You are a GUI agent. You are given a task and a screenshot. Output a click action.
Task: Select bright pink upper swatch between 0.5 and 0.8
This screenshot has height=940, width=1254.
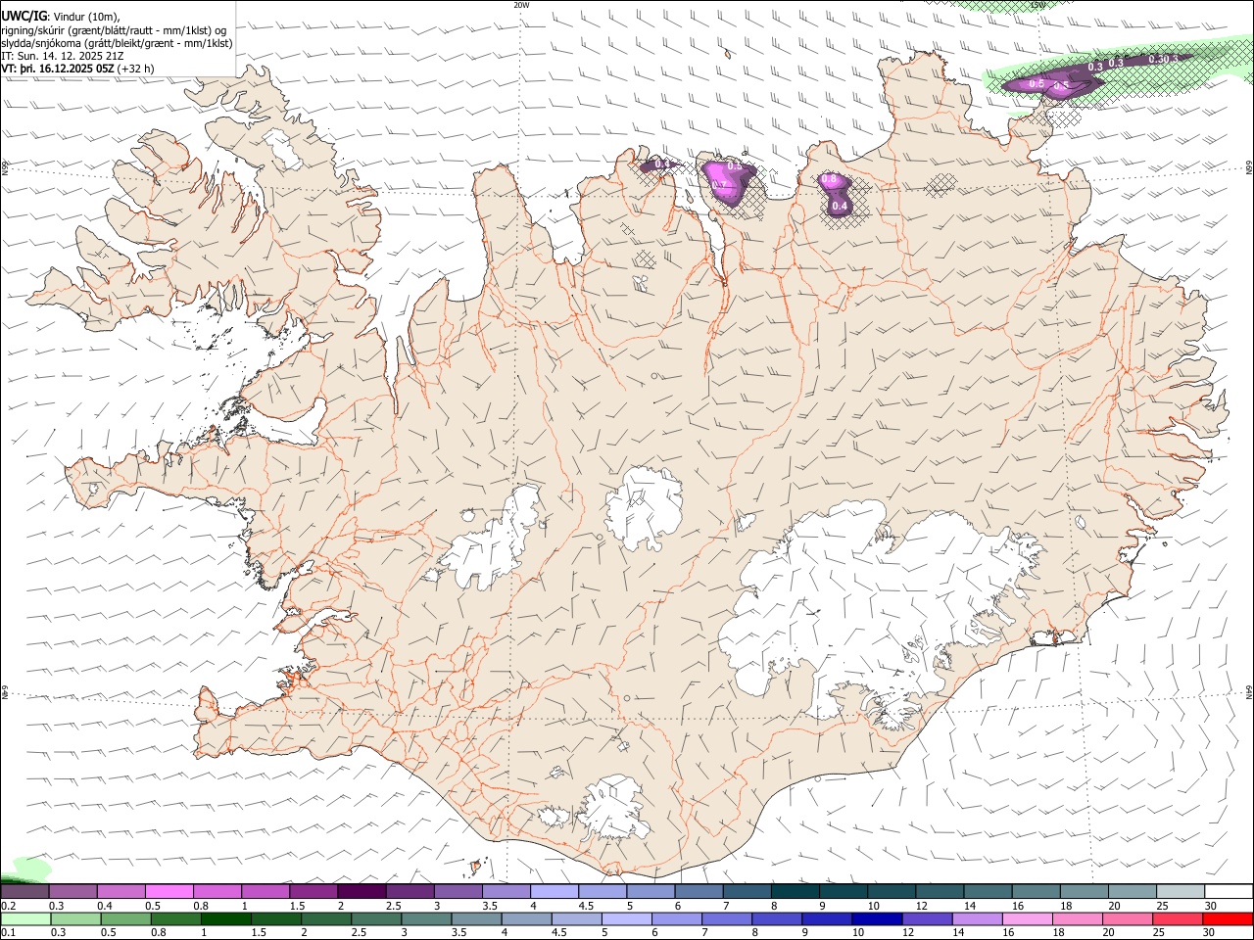tap(169, 892)
